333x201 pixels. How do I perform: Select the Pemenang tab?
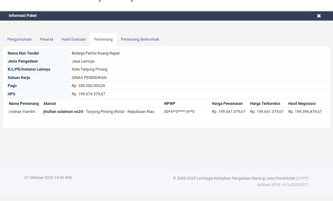coord(103,40)
